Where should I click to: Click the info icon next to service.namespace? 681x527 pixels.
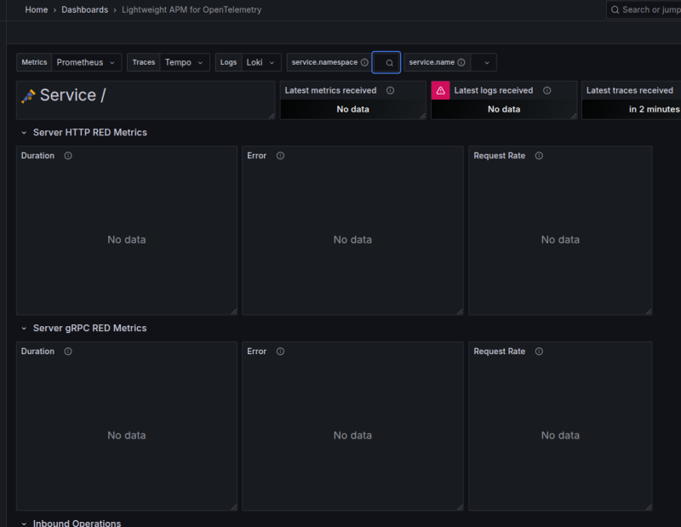click(x=364, y=63)
